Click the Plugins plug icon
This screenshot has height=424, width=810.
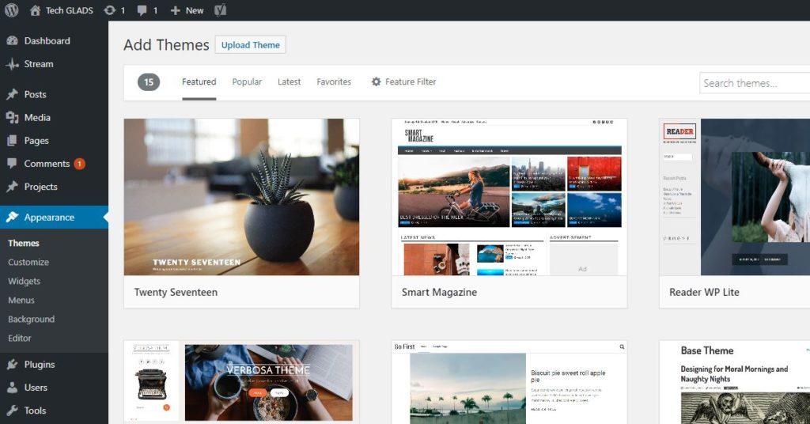click(13, 365)
